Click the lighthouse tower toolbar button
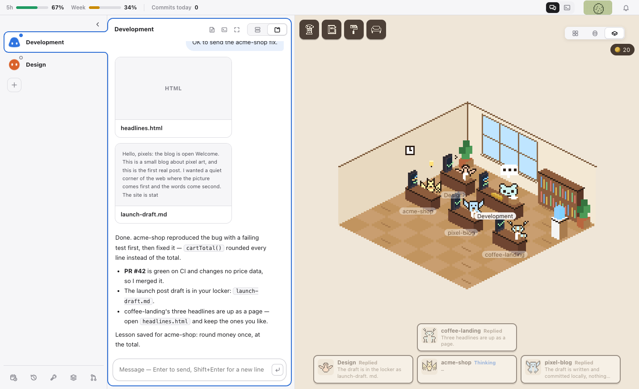The image size is (639, 389). coord(309,30)
